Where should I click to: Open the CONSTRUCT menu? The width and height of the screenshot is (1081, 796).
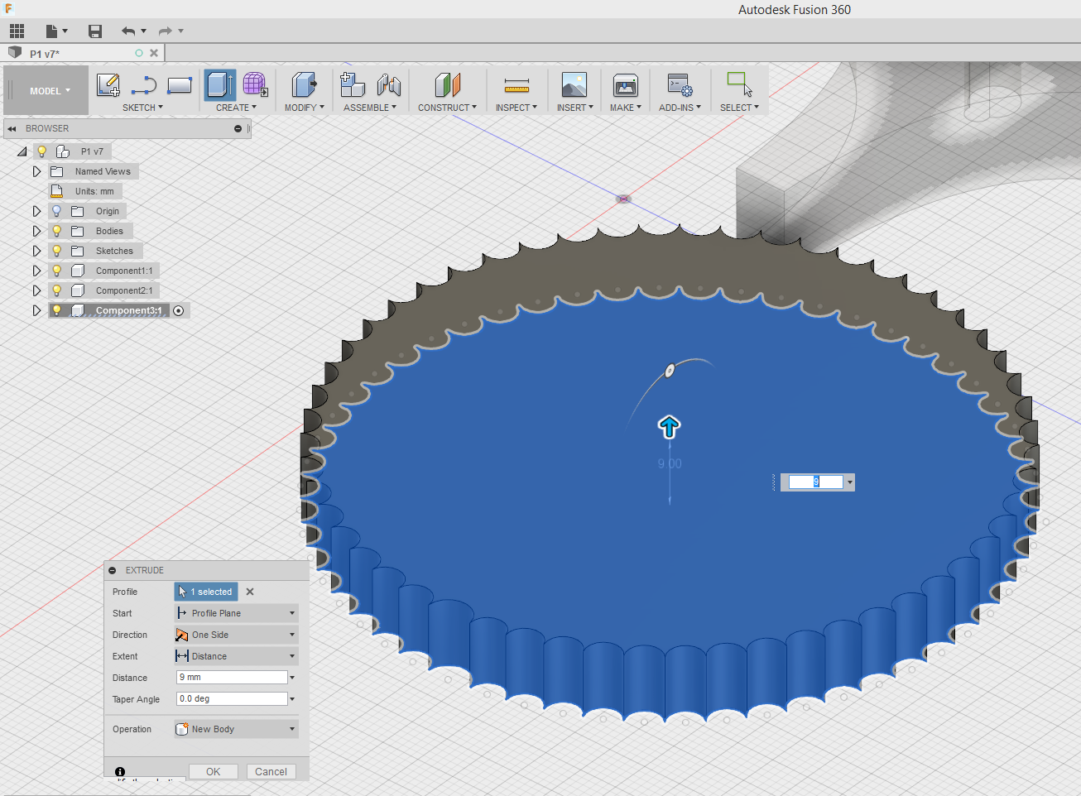(447, 108)
